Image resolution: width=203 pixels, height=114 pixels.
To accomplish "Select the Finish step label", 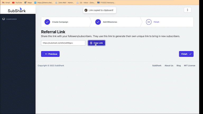I will click(156, 22).
